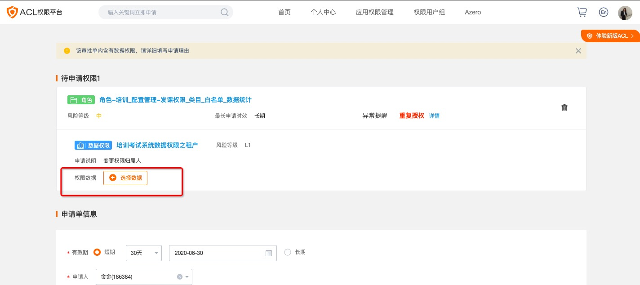Image resolution: width=640 pixels, height=285 pixels.
Task: Open the 30天 duration dropdown
Action: pyautogui.click(x=144, y=253)
